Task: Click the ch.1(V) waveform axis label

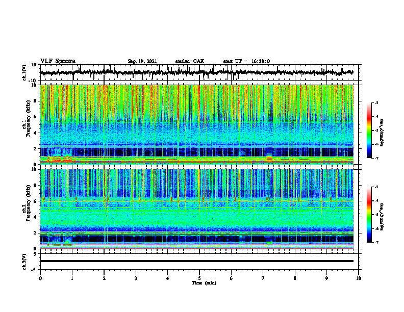Action: pos(24,72)
